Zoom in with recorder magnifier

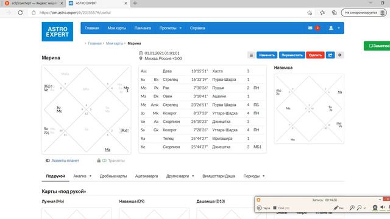click(352, 208)
